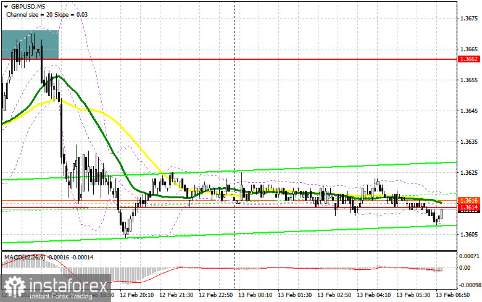Select the GBPUSD,M5 symbol label
The width and height of the screenshot is (482, 302).
click(28, 6)
